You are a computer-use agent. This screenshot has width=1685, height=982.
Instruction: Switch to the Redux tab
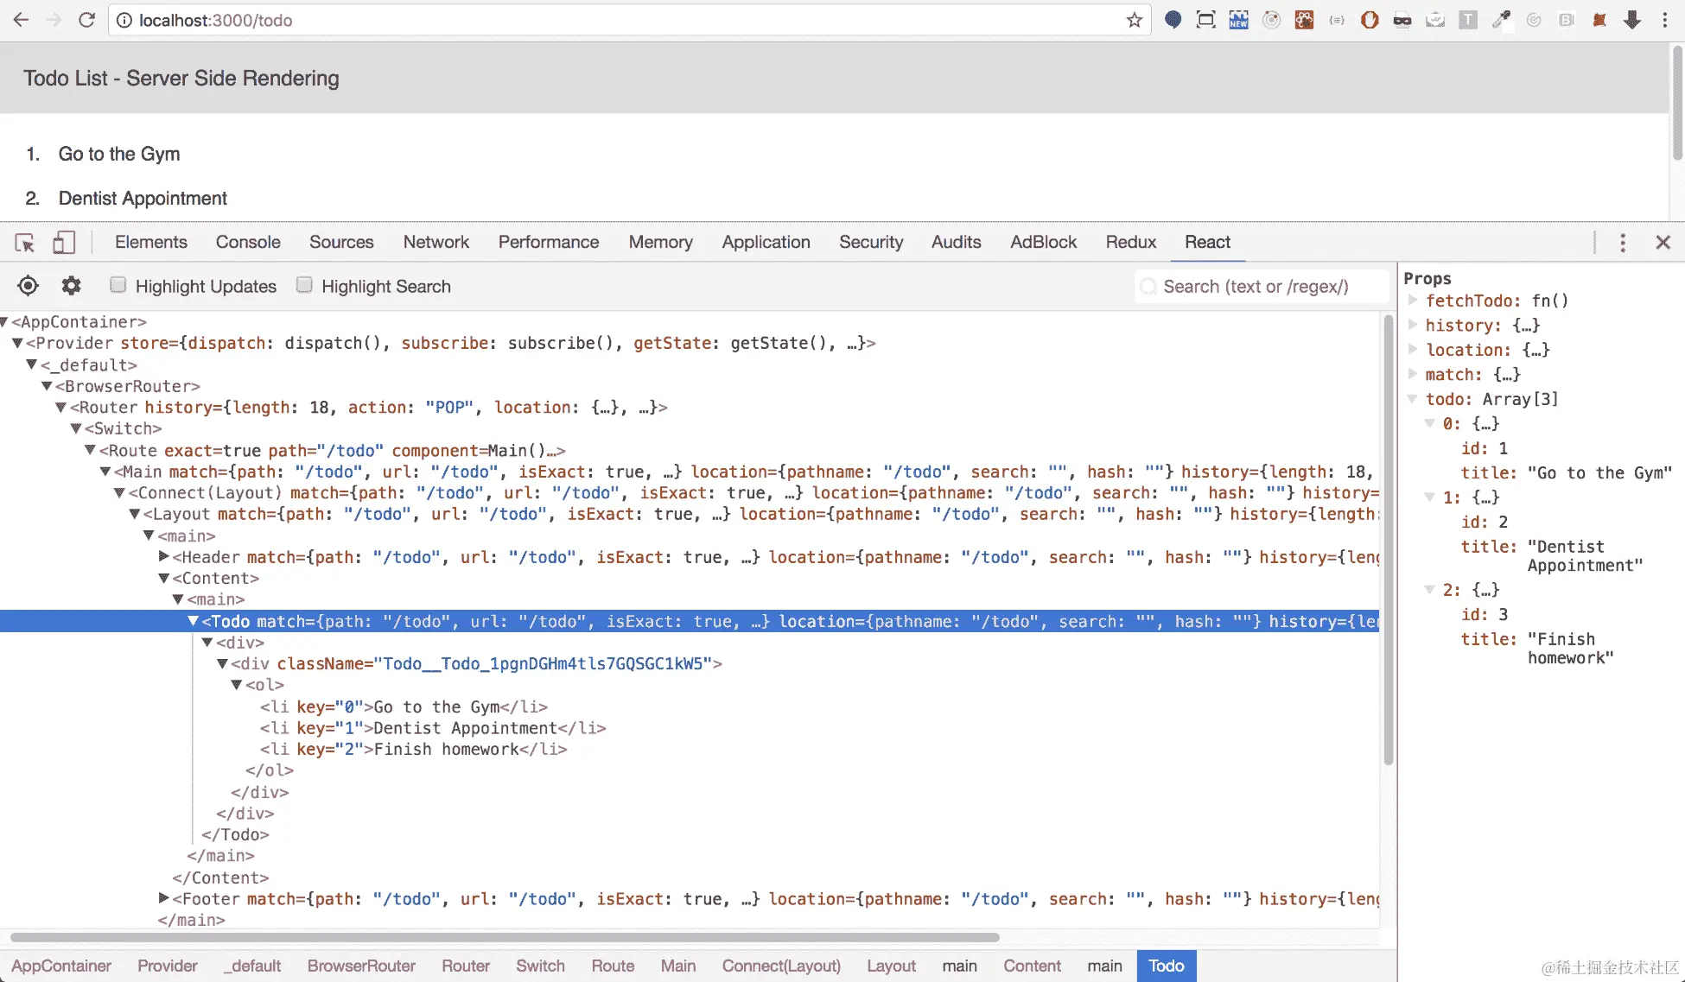[1130, 243]
